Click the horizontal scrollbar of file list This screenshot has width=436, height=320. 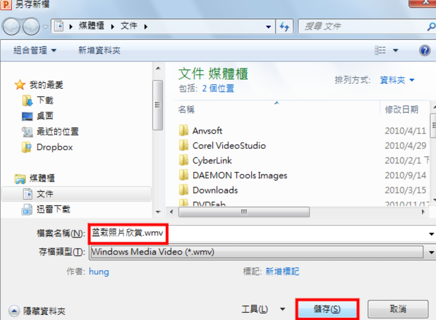pos(244,212)
